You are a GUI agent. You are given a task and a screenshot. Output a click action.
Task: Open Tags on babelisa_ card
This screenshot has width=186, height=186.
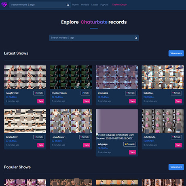click(x=178, y=101)
